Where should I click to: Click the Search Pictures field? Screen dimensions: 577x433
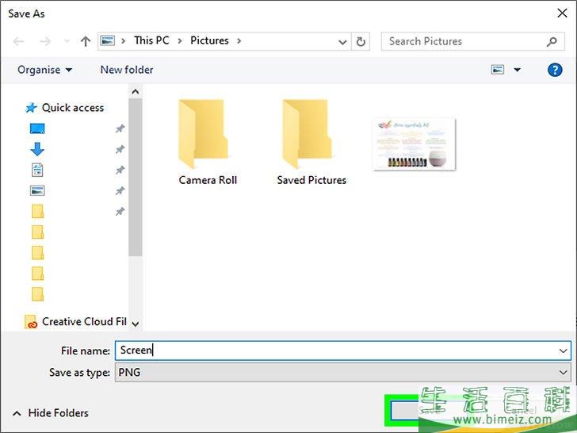[x=464, y=41]
